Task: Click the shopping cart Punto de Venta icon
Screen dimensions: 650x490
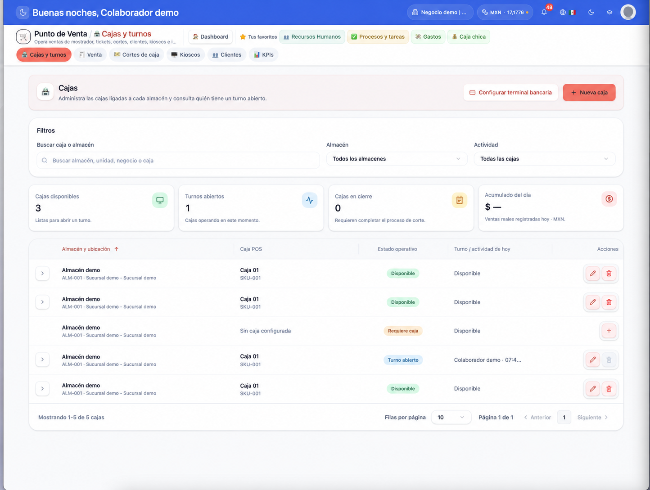Action: (23, 36)
